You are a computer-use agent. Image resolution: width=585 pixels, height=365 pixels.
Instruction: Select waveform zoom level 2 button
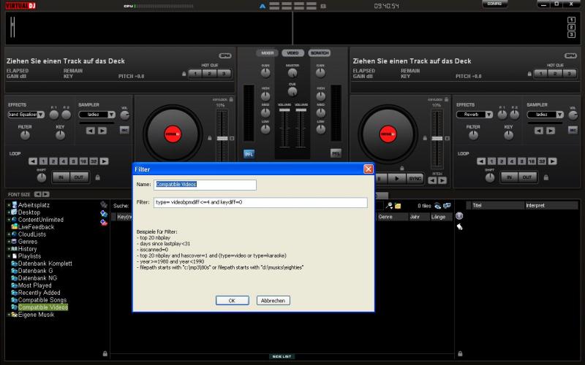tap(571, 27)
